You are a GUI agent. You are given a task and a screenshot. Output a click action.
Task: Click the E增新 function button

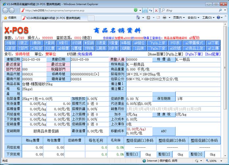tap(11, 43)
